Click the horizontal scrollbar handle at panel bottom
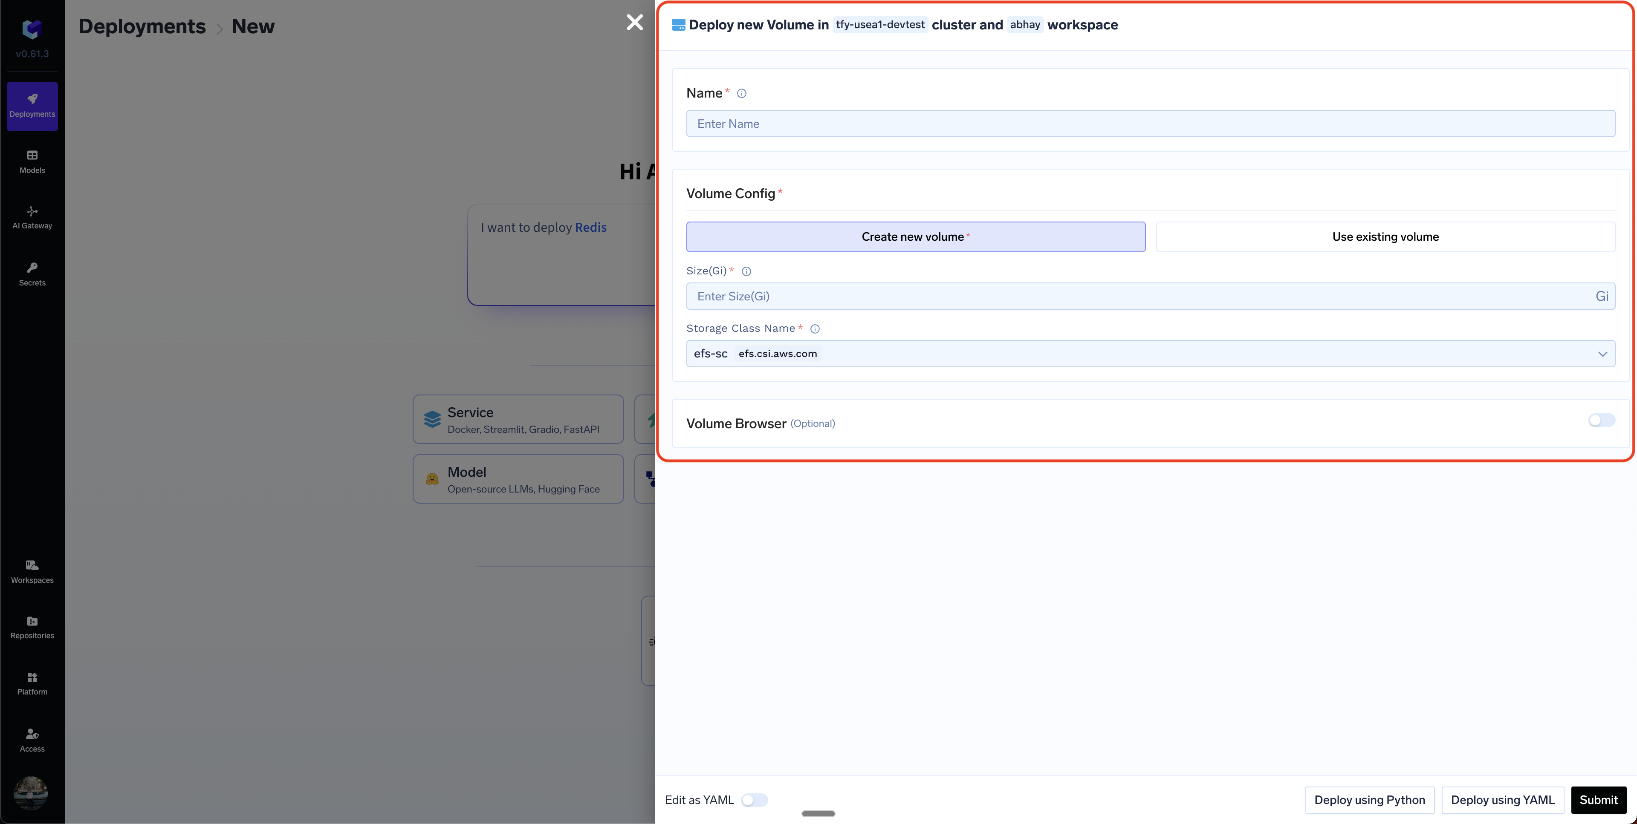The width and height of the screenshot is (1637, 824). point(818,814)
